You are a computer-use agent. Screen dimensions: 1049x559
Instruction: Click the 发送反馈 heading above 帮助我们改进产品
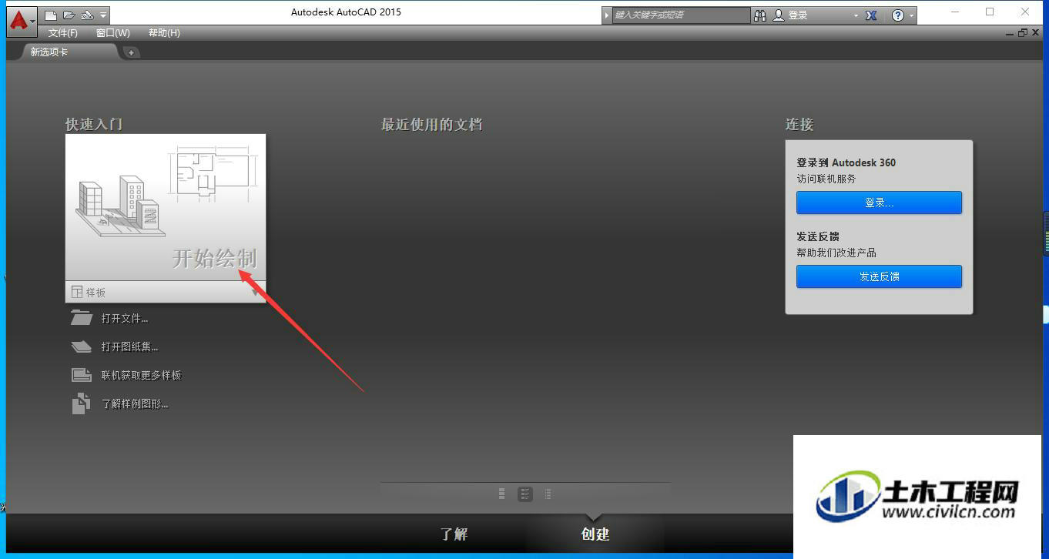point(818,236)
